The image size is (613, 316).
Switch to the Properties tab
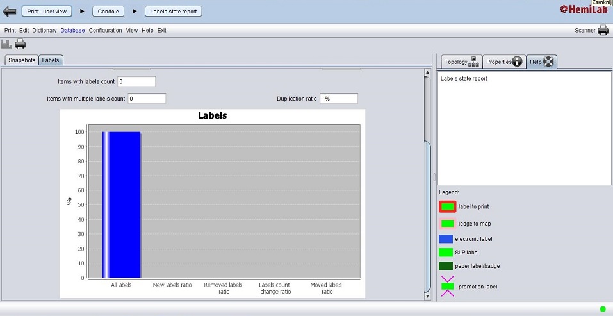tap(504, 62)
